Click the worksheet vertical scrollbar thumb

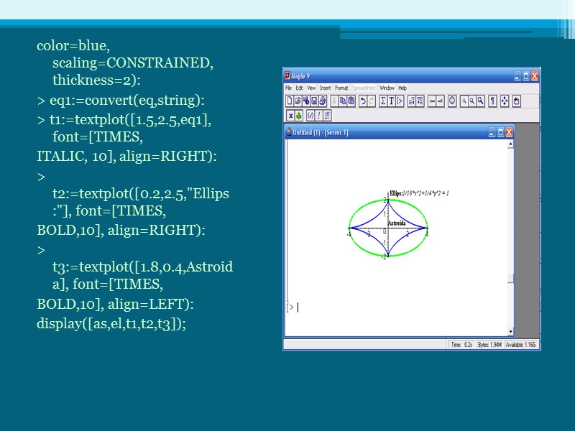(510, 279)
